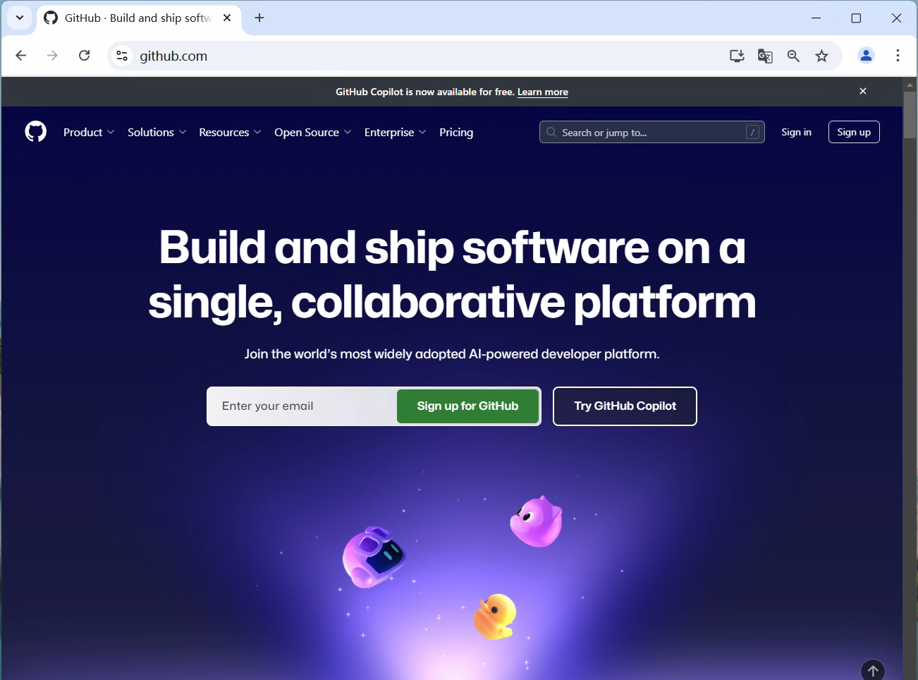This screenshot has height=680, width=918.
Task: Bookmark this page with the star icon
Action: [x=821, y=56]
